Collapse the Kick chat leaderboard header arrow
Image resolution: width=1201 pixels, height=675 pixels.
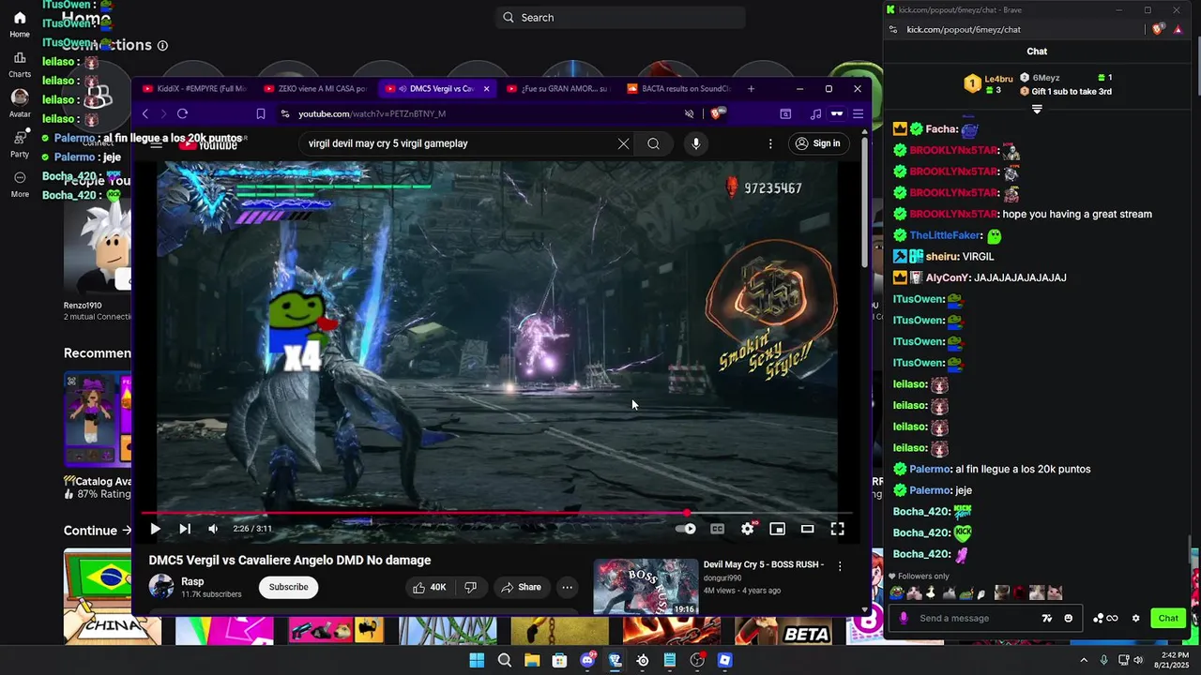coord(1037,110)
